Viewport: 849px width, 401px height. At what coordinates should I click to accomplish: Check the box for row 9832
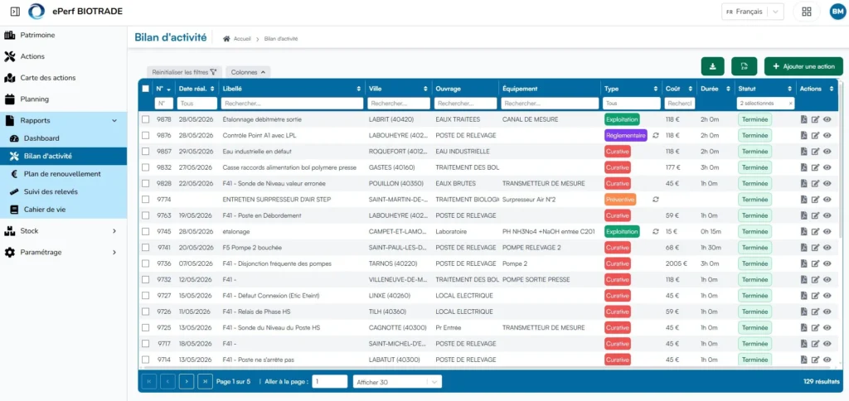(145, 167)
